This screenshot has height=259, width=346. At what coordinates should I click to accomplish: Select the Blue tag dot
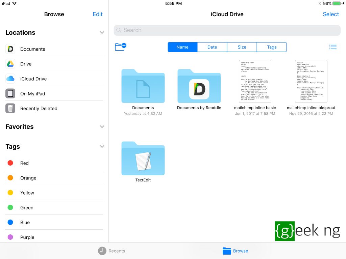pos(10,223)
